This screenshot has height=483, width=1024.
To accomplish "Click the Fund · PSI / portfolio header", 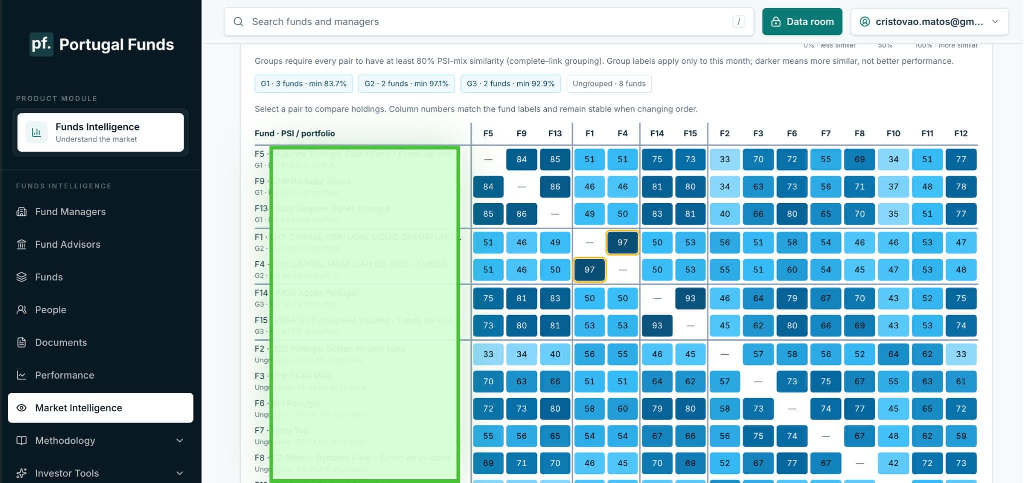I will (295, 133).
